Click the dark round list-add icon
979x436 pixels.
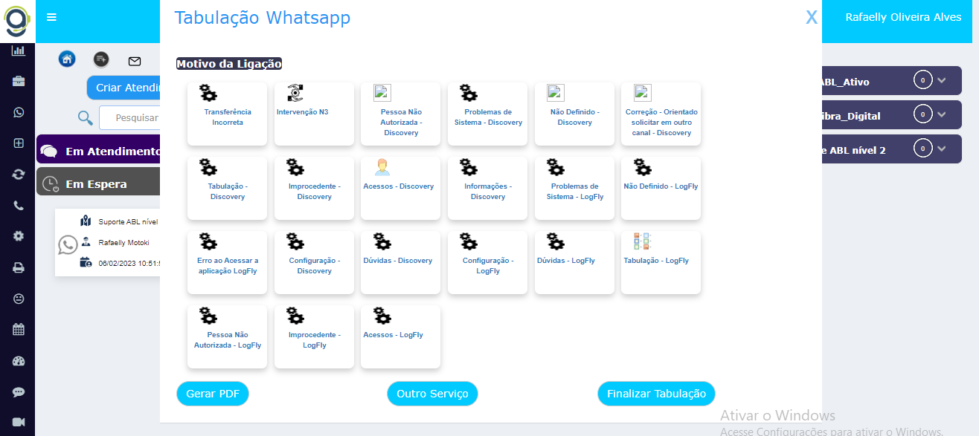click(x=101, y=59)
